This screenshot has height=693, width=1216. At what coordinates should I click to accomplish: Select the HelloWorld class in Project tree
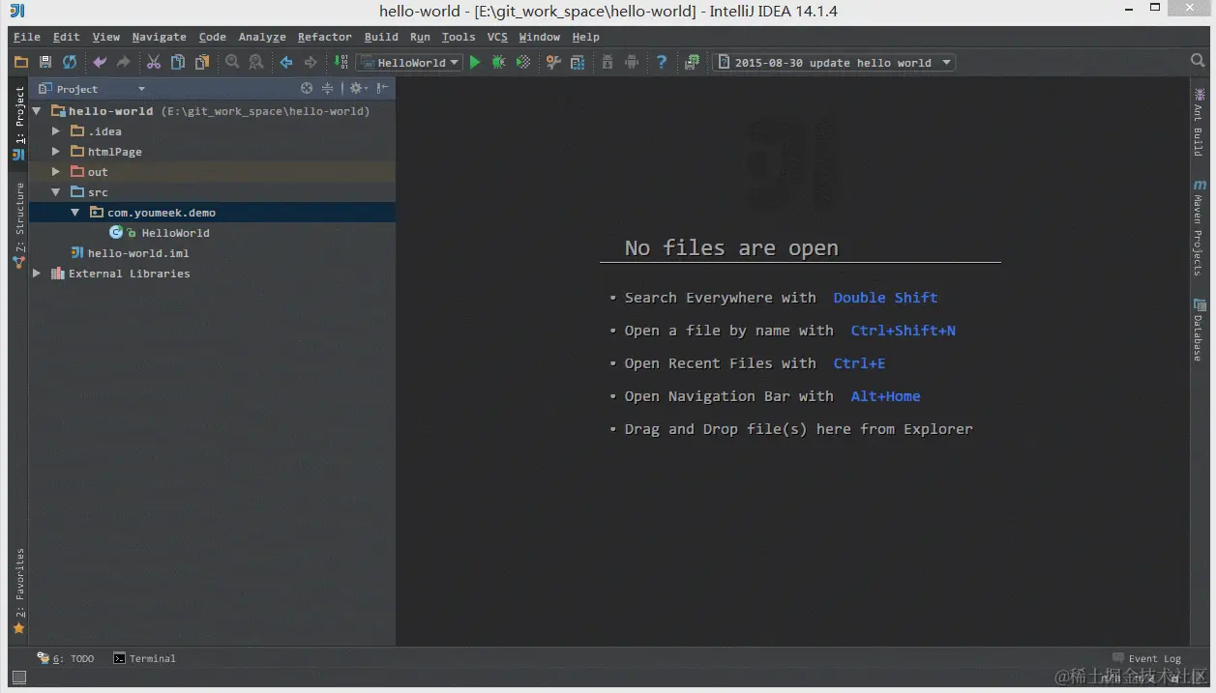click(175, 232)
